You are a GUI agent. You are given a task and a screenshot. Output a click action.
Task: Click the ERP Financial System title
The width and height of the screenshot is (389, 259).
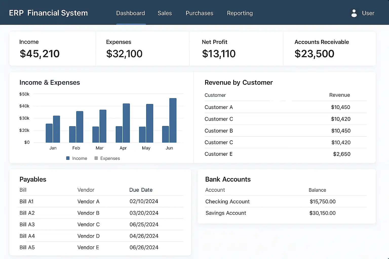pyautogui.click(x=48, y=13)
